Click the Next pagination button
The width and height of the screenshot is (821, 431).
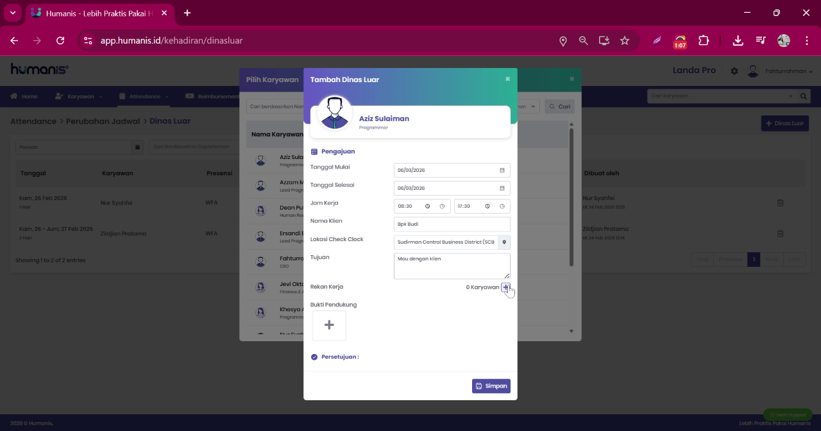(772, 260)
